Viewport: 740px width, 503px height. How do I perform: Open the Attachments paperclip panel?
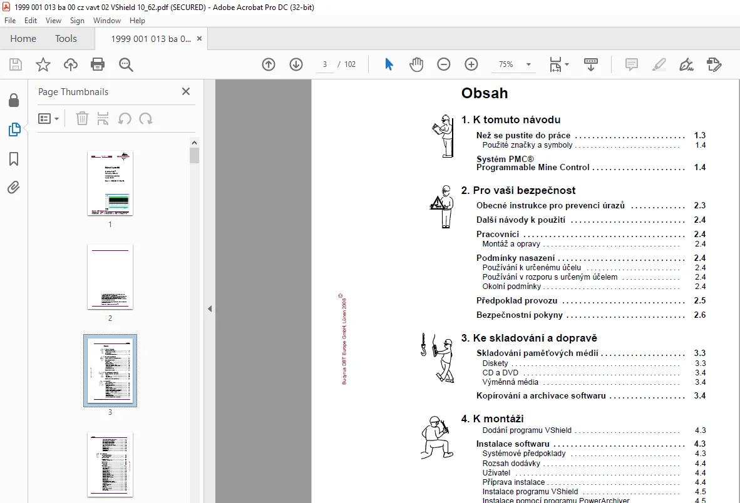pos(14,188)
